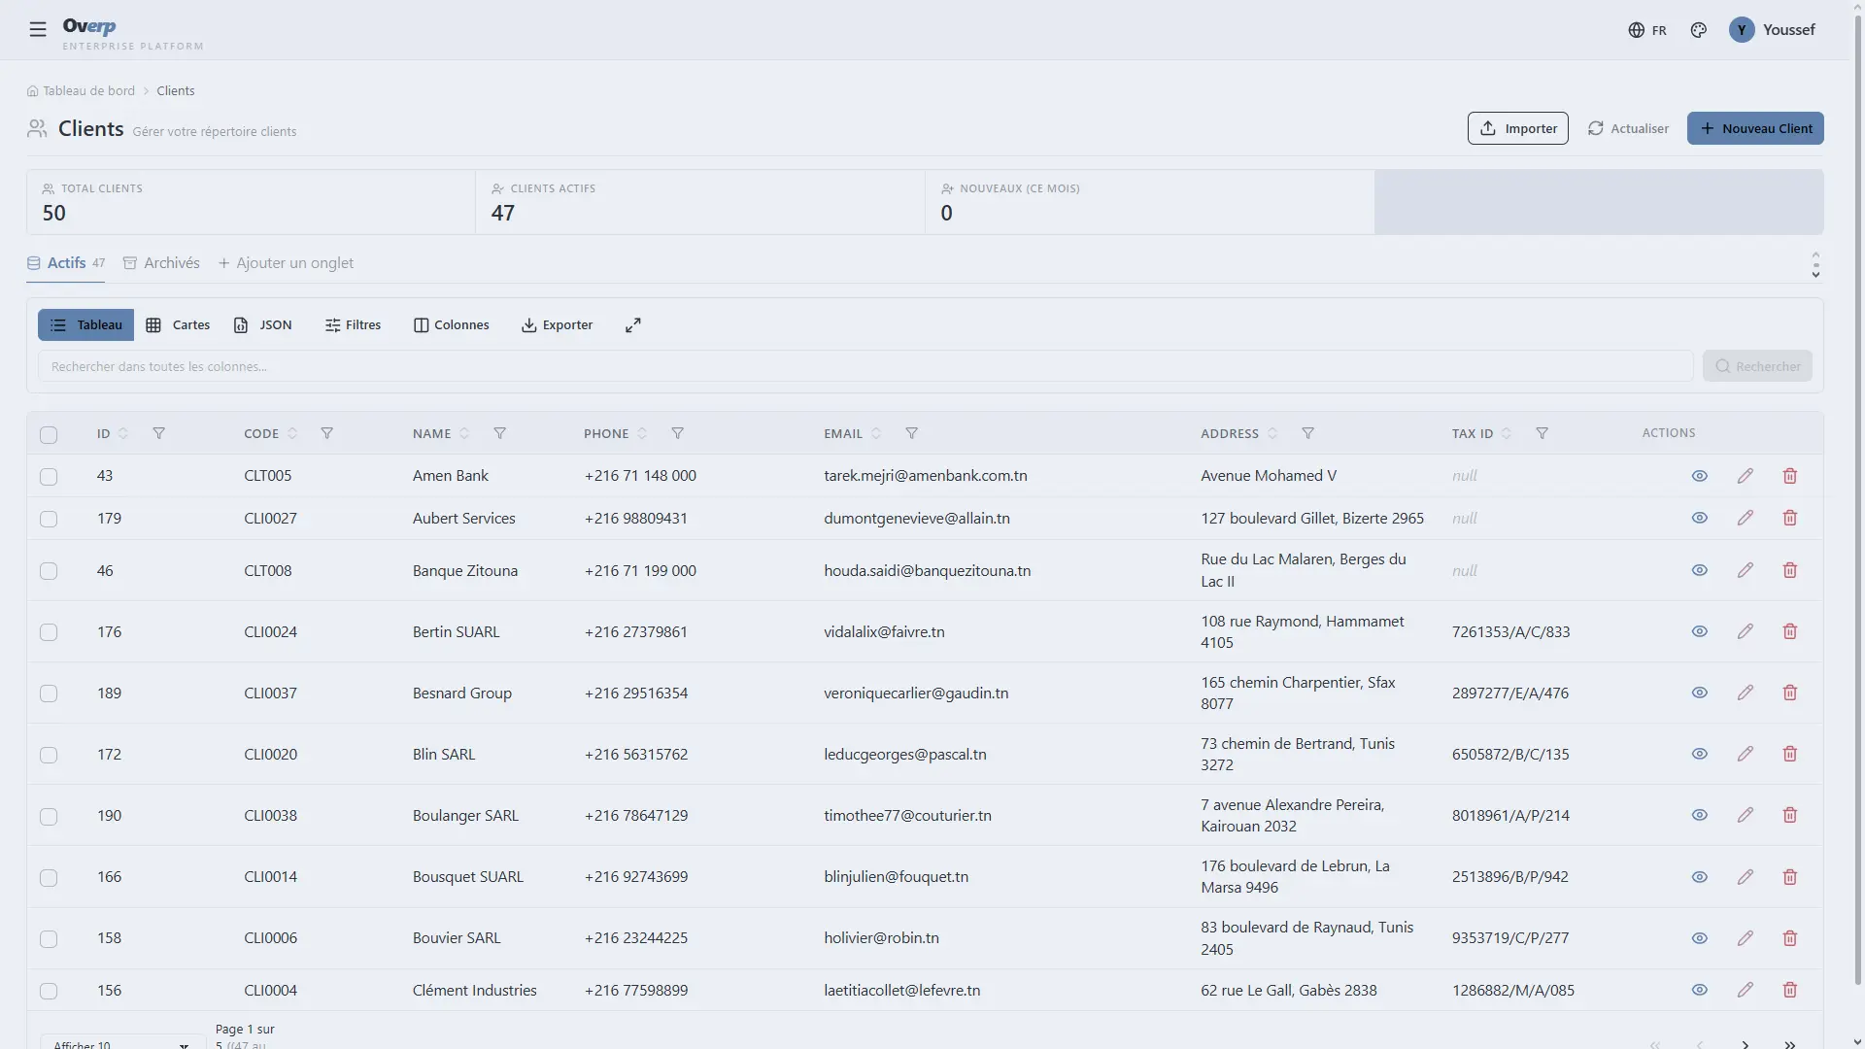Go to next page arrow
This screenshot has width=1865, height=1049.
[x=1745, y=1044]
